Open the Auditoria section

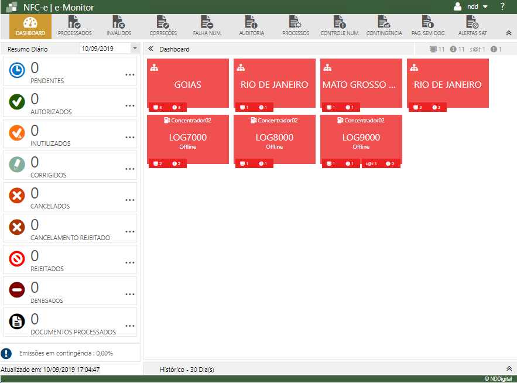251,26
